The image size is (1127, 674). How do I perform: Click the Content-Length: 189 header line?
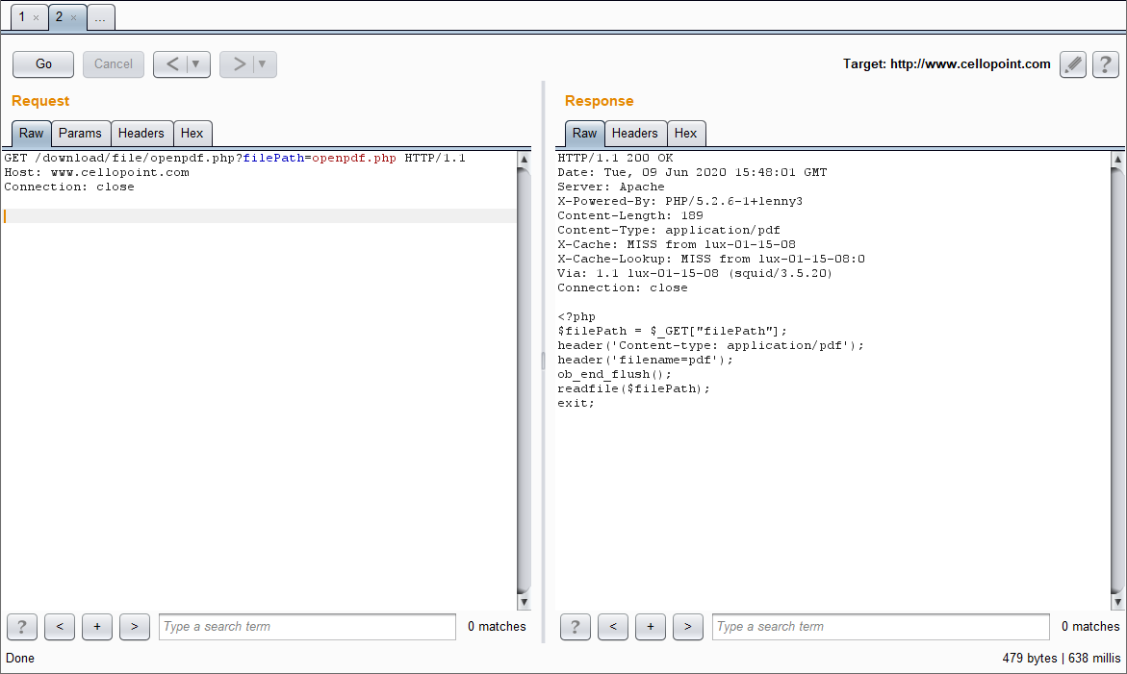point(630,215)
